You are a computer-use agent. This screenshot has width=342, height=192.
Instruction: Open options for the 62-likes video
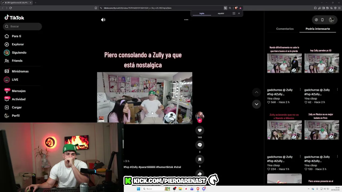(337, 90)
